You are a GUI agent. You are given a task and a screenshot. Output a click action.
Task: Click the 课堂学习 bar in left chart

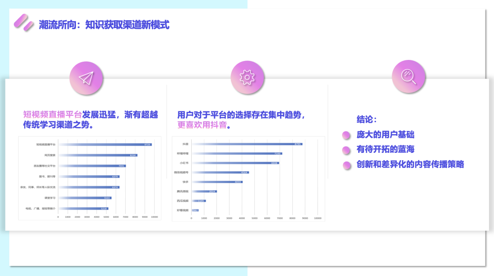coord(85,198)
